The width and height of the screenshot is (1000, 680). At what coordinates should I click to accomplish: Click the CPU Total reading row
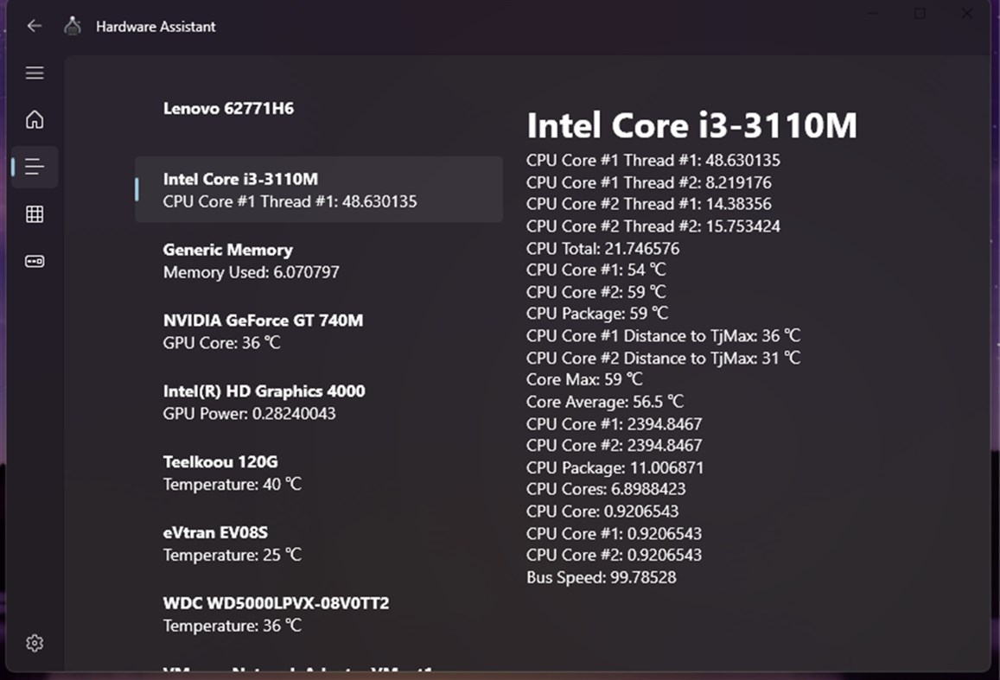coord(603,249)
